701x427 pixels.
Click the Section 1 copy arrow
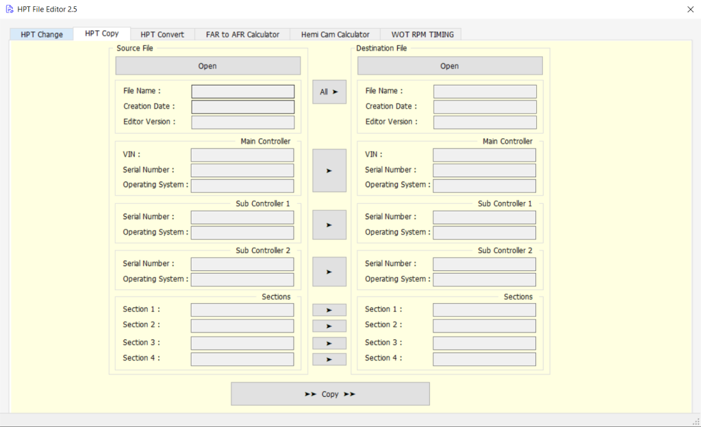pyautogui.click(x=329, y=309)
